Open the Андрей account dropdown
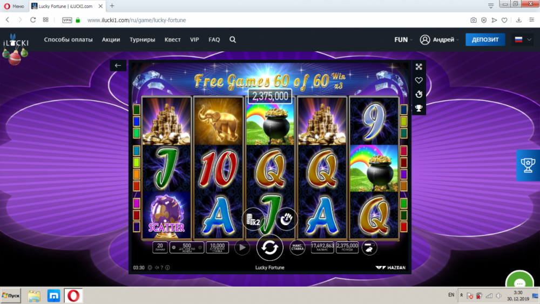Viewport: 540px width, 304px height. tap(440, 39)
